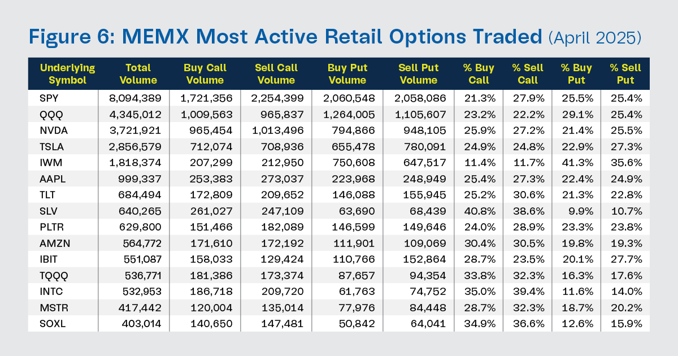The height and width of the screenshot is (356, 678).
Task: Select the SPY symbol cell
Action: (49, 99)
